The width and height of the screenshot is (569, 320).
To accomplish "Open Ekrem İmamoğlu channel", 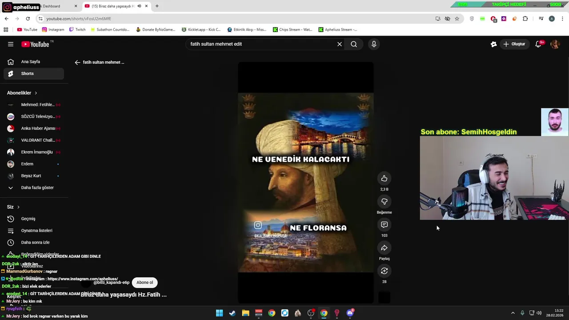I will 34,152.
